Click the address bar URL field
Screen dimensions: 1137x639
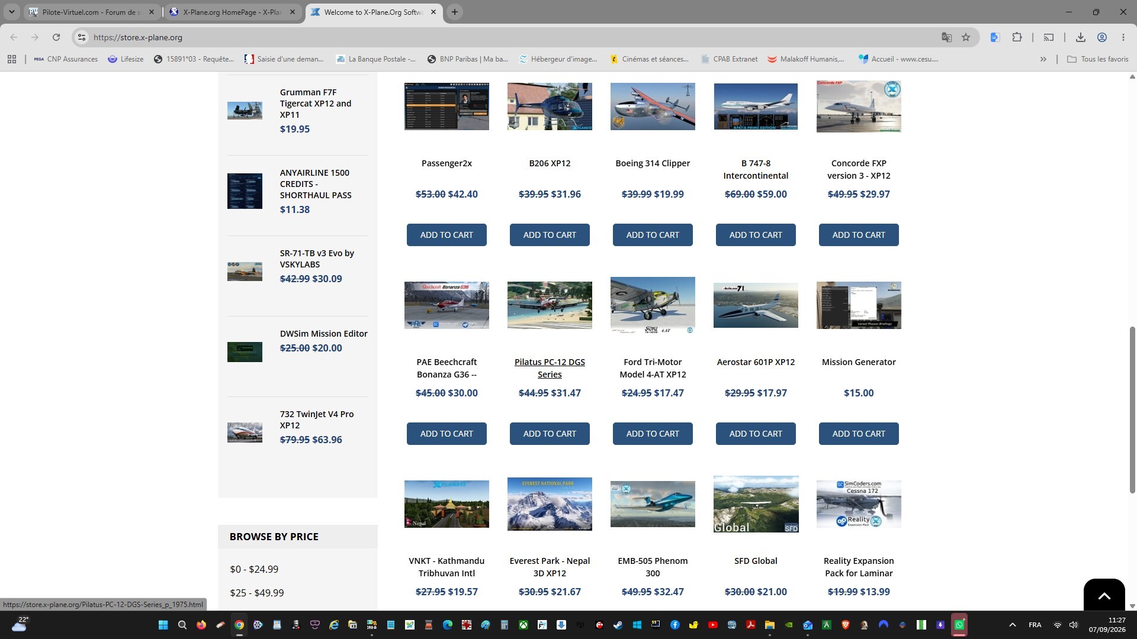(509, 37)
